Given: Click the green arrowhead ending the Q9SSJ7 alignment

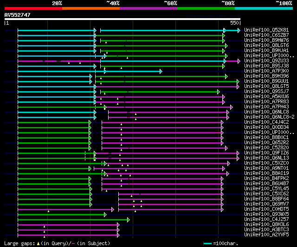Looking at the screenshot, I should pyautogui.click(x=219, y=92).
